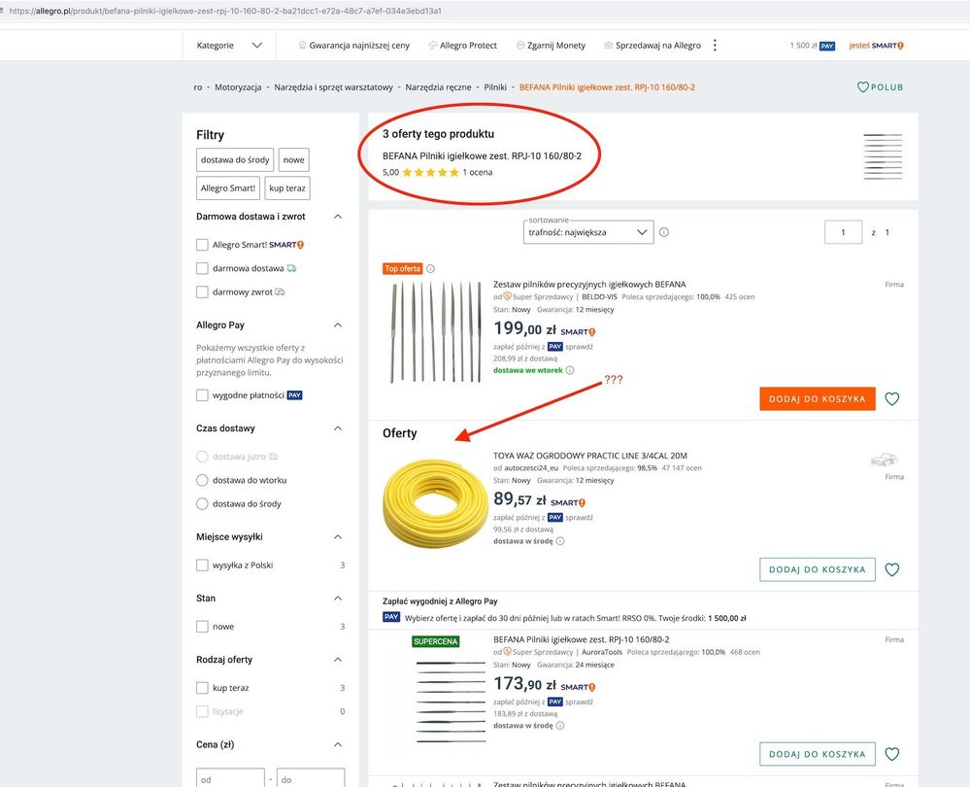This screenshot has height=787, width=970.
Task: Collapse the 'Darmowa dostawa i zwrot' section
Action: pyautogui.click(x=338, y=217)
